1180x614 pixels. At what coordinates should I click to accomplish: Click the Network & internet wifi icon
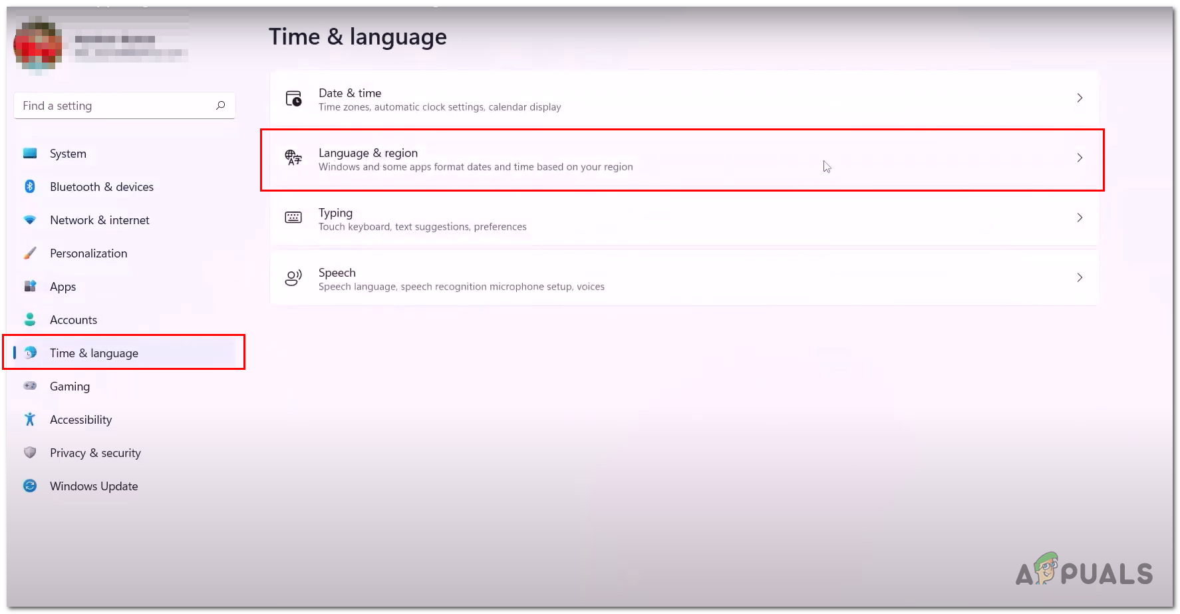coord(30,220)
